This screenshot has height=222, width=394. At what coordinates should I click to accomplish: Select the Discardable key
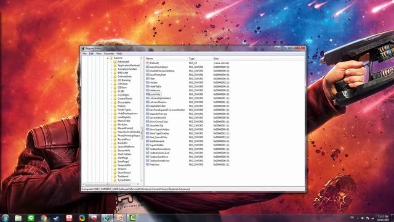(x=124, y=102)
